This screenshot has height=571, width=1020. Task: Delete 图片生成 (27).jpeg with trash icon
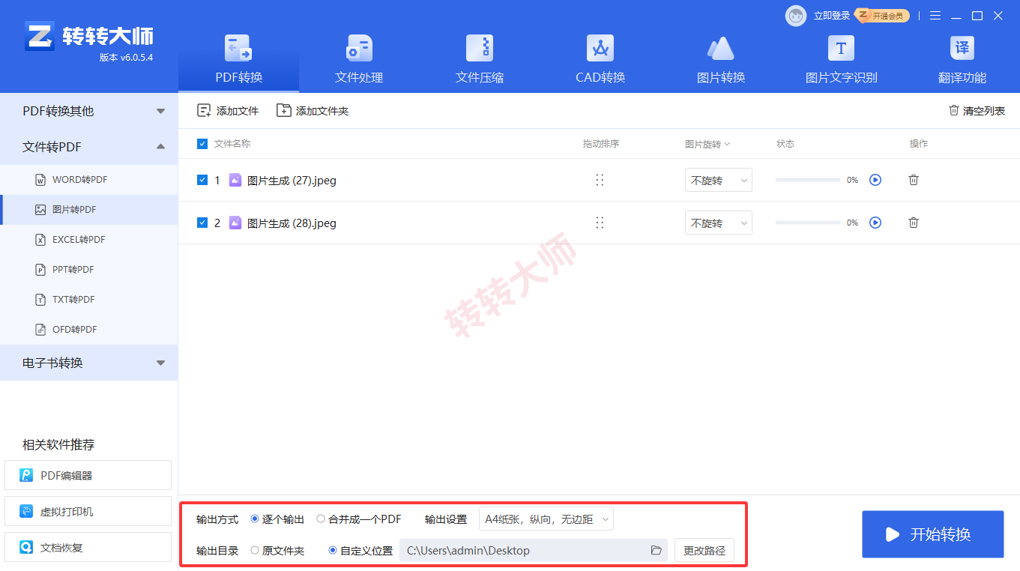tap(914, 180)
